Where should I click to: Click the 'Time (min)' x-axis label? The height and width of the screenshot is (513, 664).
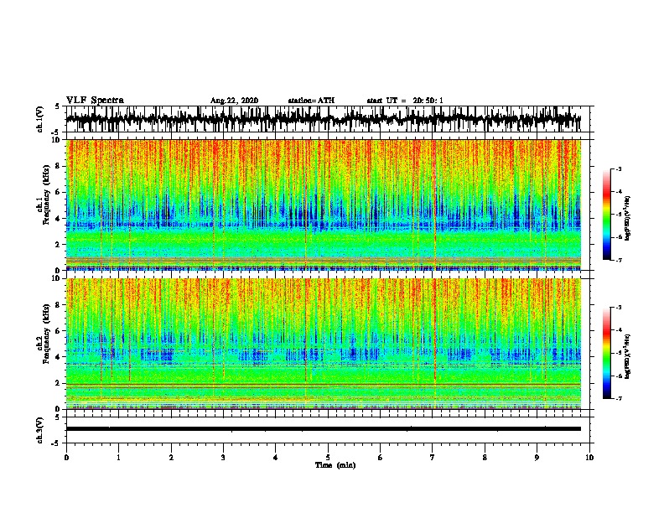(335, 465)
